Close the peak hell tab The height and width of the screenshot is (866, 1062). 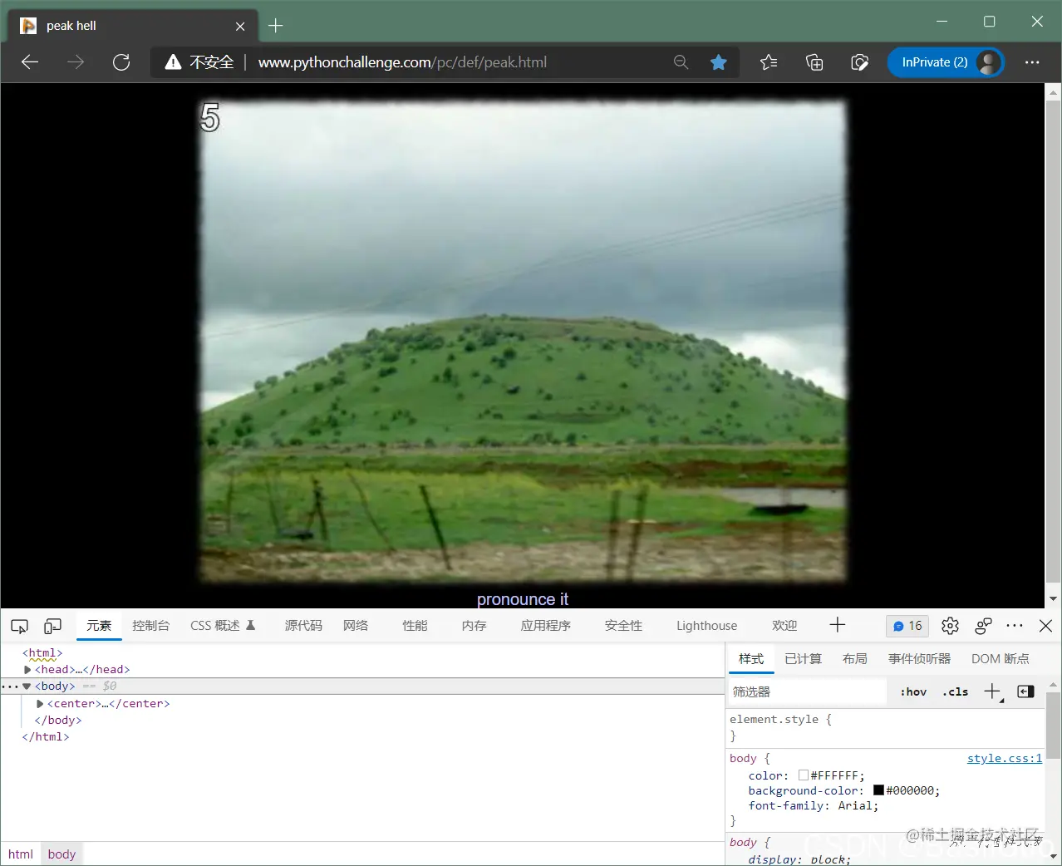[240, 27]
